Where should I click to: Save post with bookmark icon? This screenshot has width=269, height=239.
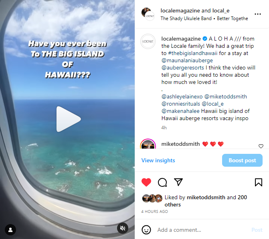click(258, 182)
